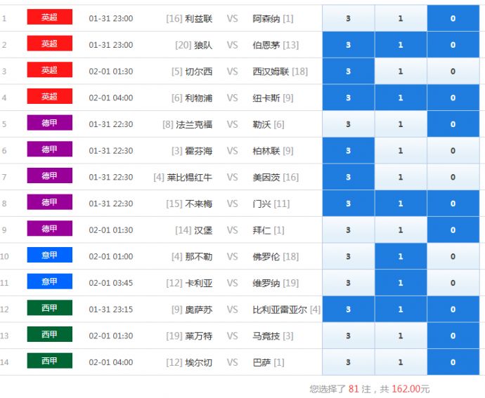The height and width of the screenshot is (398, 485).
Task: Click the 德甲 league tag for the 法兰克福 match
Action: point(49,124)
